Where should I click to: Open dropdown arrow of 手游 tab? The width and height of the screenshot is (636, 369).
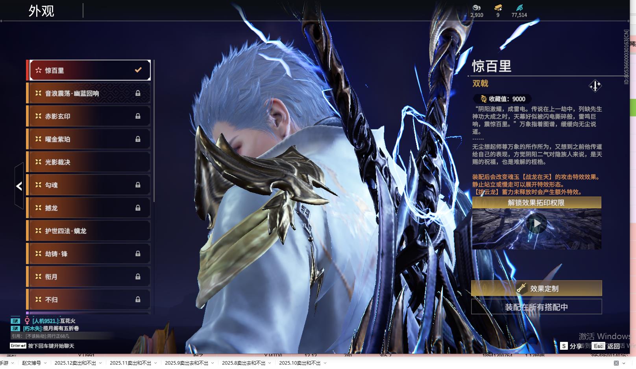13,363
